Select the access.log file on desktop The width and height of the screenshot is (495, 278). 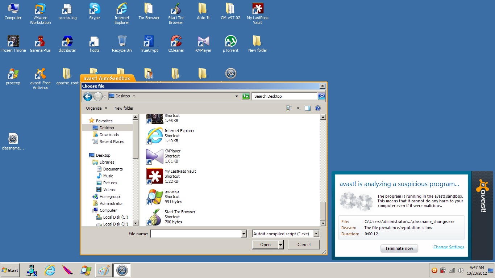click(67, 12)
